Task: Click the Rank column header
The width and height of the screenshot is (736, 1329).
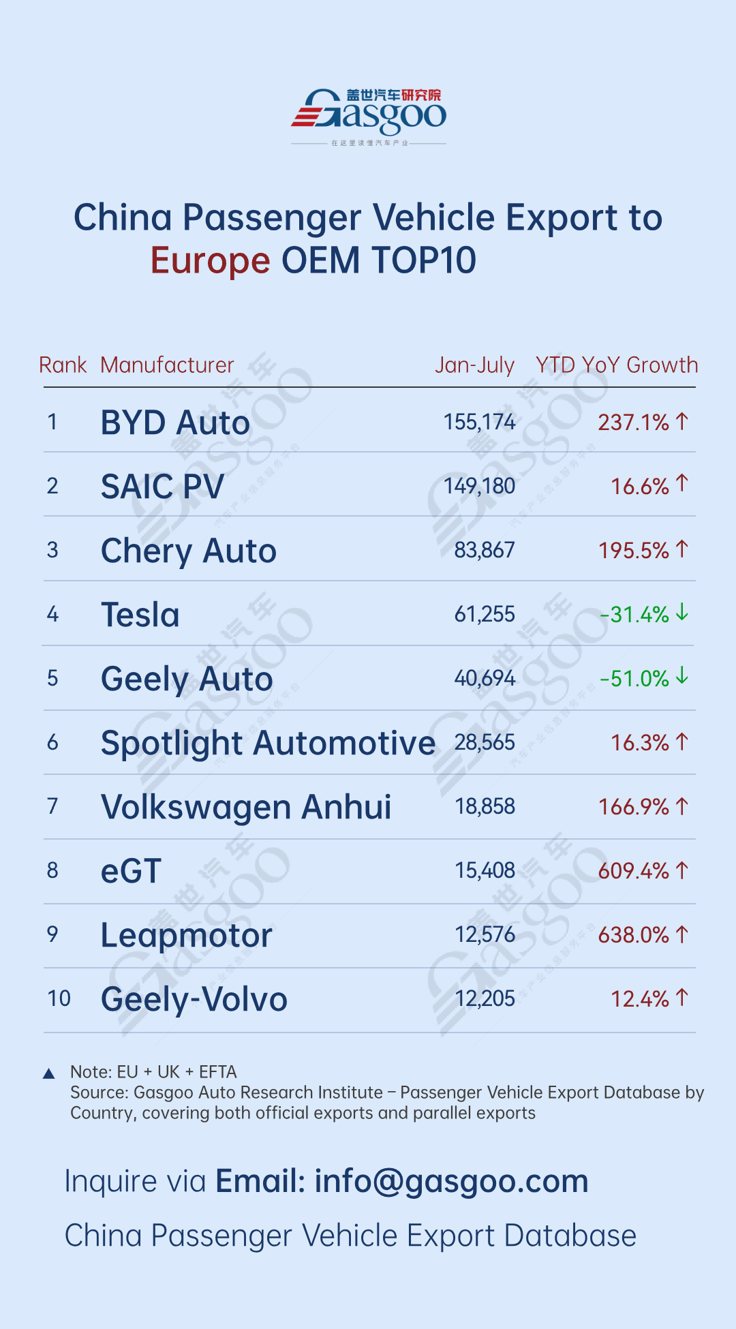Action: [63, 365]
